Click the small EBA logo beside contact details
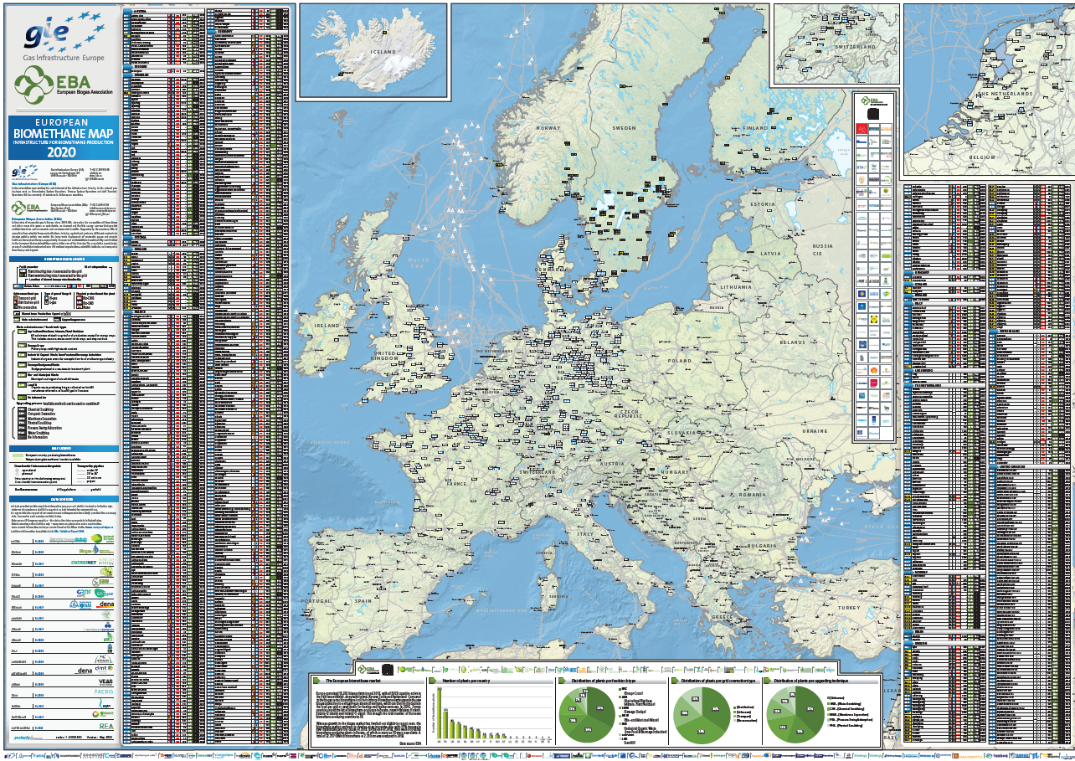Viewport: 1075px width, 761px height. [x=29, y=206]
